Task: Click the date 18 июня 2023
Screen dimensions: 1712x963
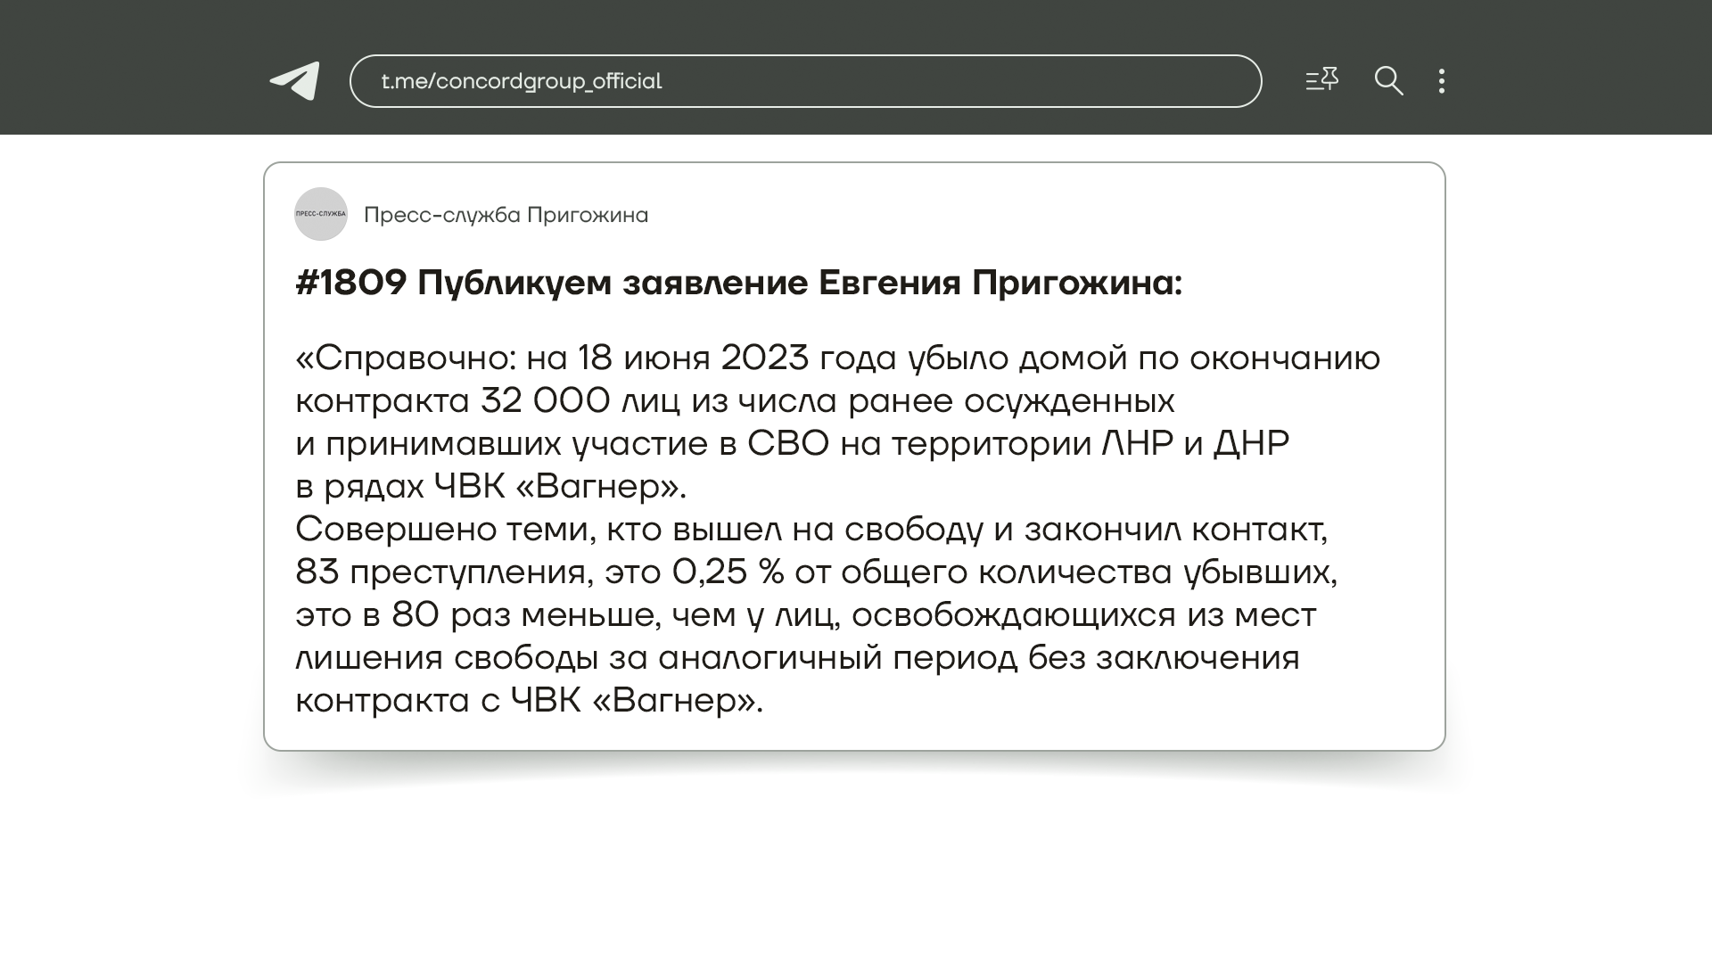Action: pos(693,358)
